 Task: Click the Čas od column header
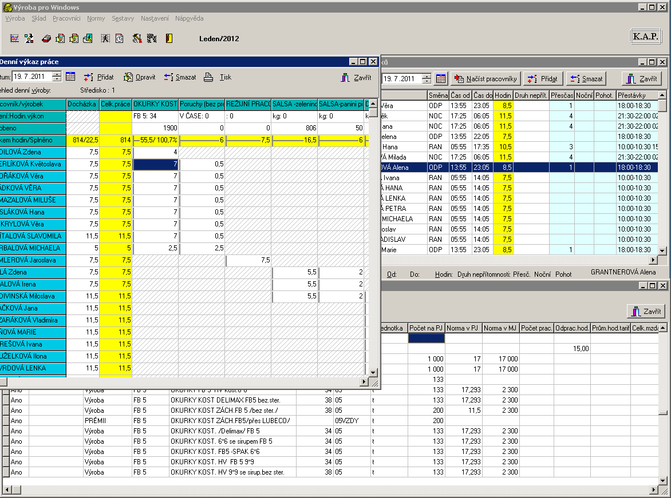point(460,95)
